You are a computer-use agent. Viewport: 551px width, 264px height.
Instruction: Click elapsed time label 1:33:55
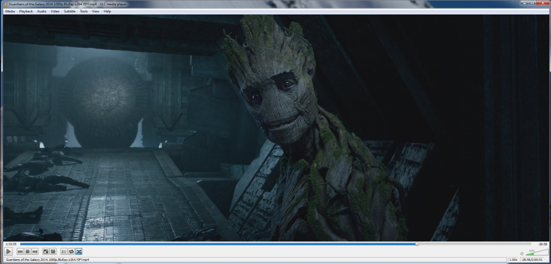point(11,244)
